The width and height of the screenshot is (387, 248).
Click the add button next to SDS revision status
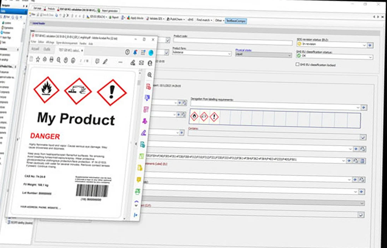[370, 45]
